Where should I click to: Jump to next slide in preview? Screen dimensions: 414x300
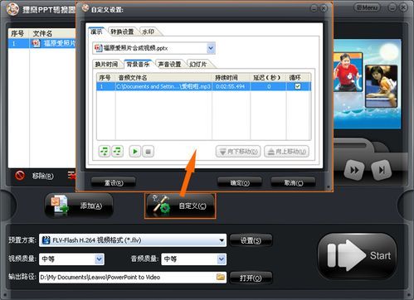[382, 170]
